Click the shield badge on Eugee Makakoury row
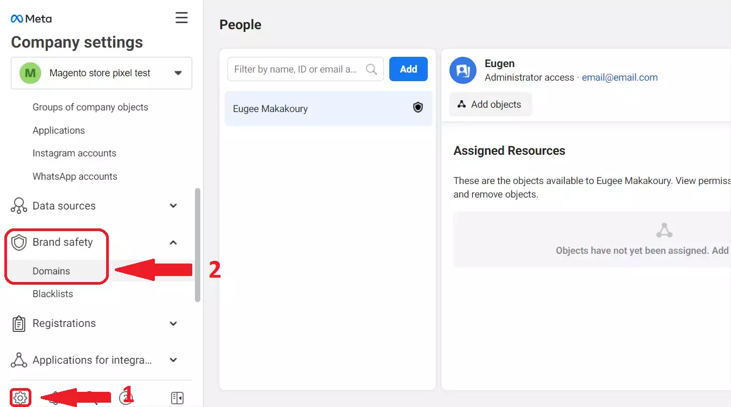This screenshot has width=731, height=407. (x=417, y=108)
